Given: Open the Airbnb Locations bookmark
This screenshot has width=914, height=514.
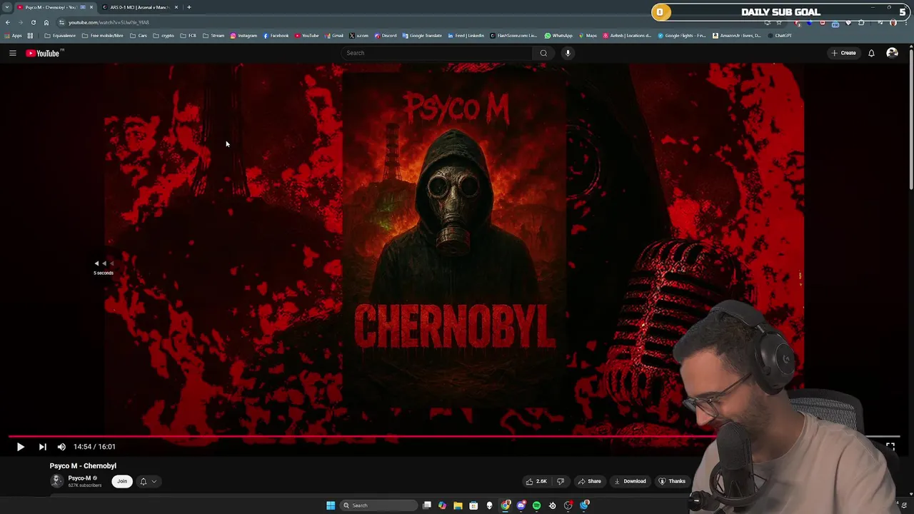Looking at the screenshot, I should pyautogui.click(x=627, y=36).
